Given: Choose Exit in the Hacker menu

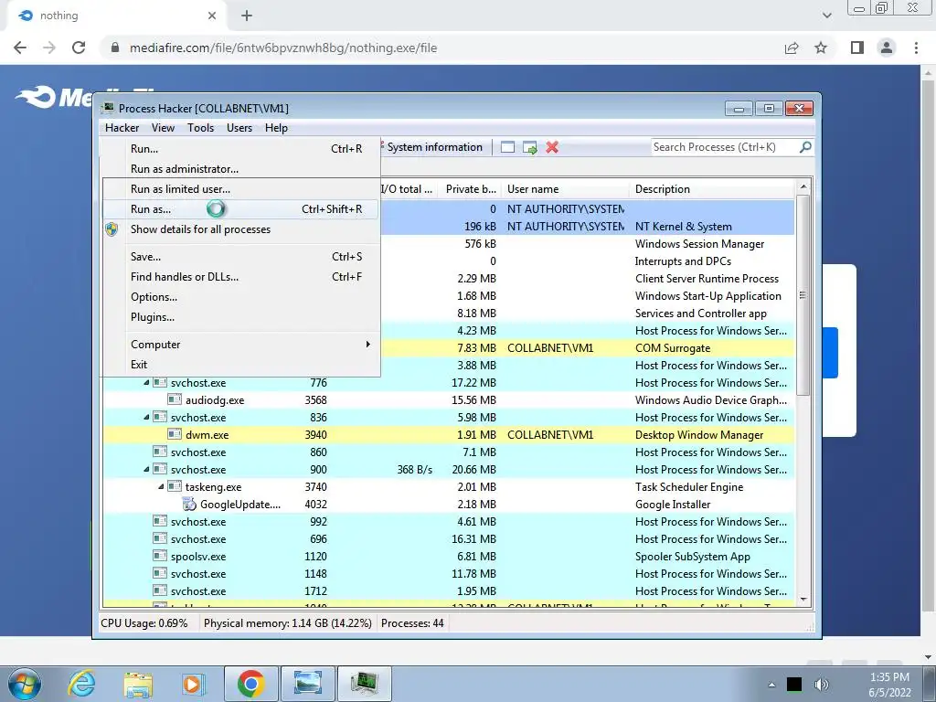Looking at the screenshot, I should (x=241, y=365).
